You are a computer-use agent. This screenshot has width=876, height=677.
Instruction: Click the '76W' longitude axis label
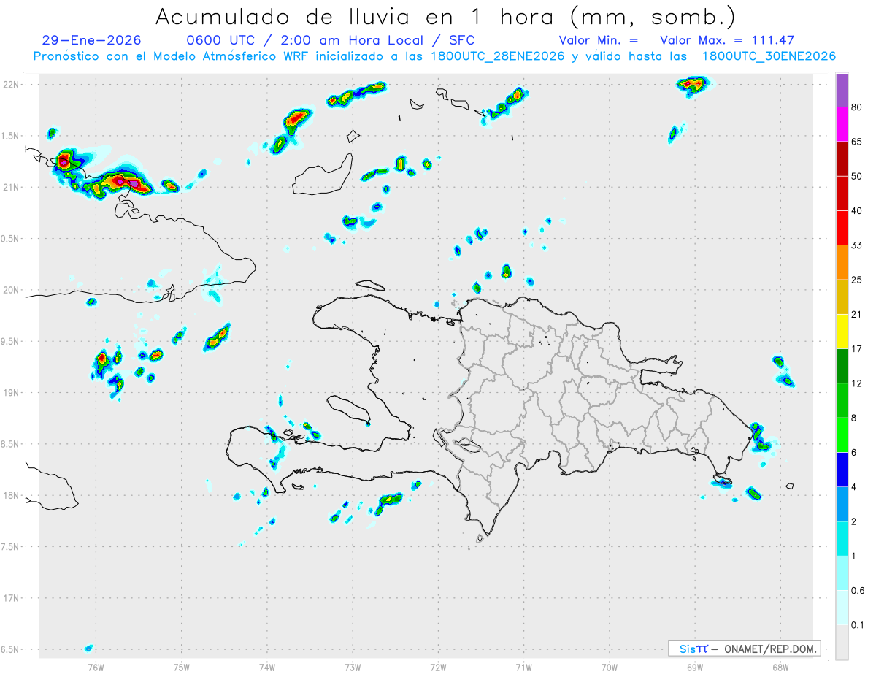tap(96, 666)
